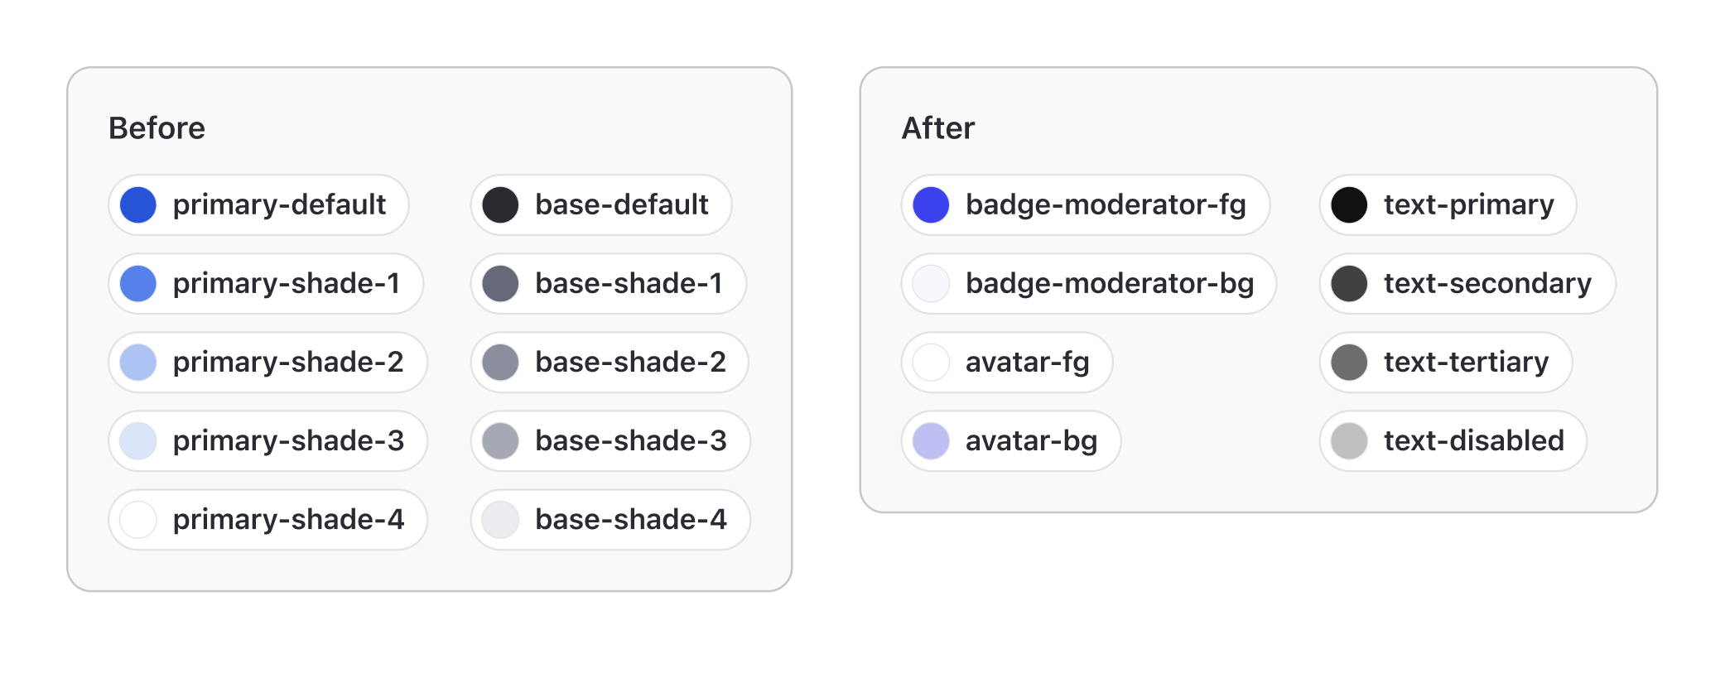Click the primary-shade-2 light blue swatch

(138, 363)
